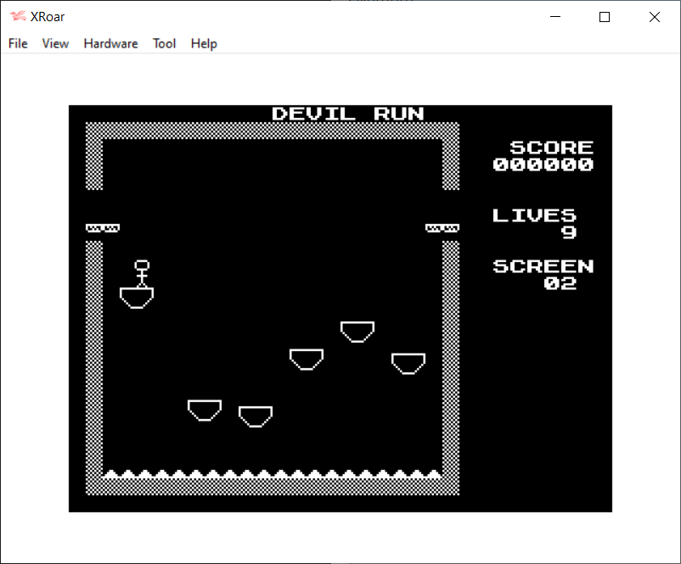Click the spike row at the floor
This screenshot has width=681, height=564.
272,474
